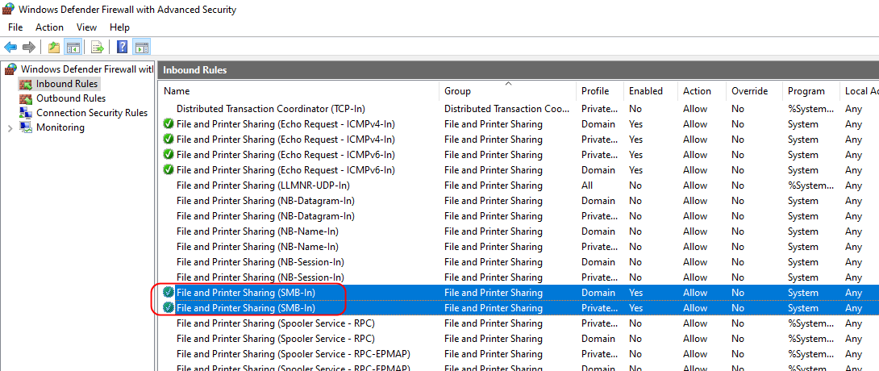Click the Windows Defender Firewall root node icon
This screenshot has width=879, height=371.
tap(10, 69)
